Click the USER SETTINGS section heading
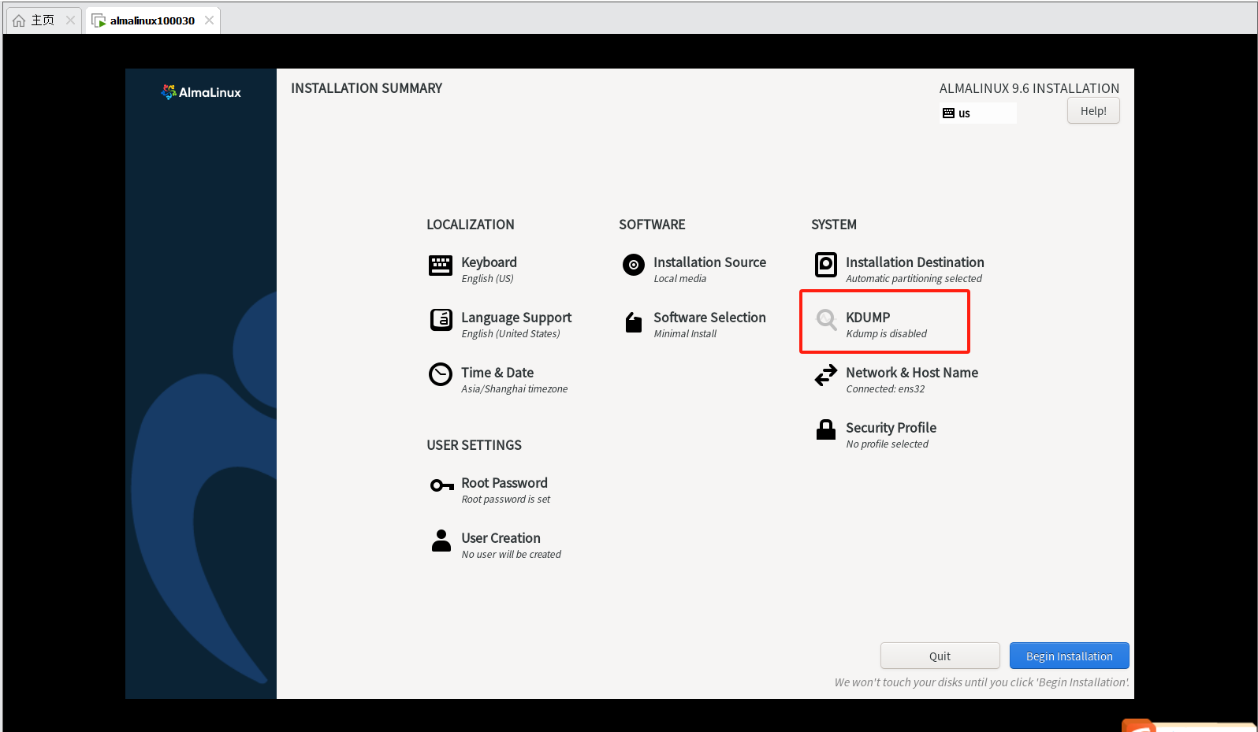This screenshot has width=1258, height=732. [474, 445]
